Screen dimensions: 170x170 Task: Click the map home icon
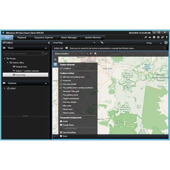point(95,53)
